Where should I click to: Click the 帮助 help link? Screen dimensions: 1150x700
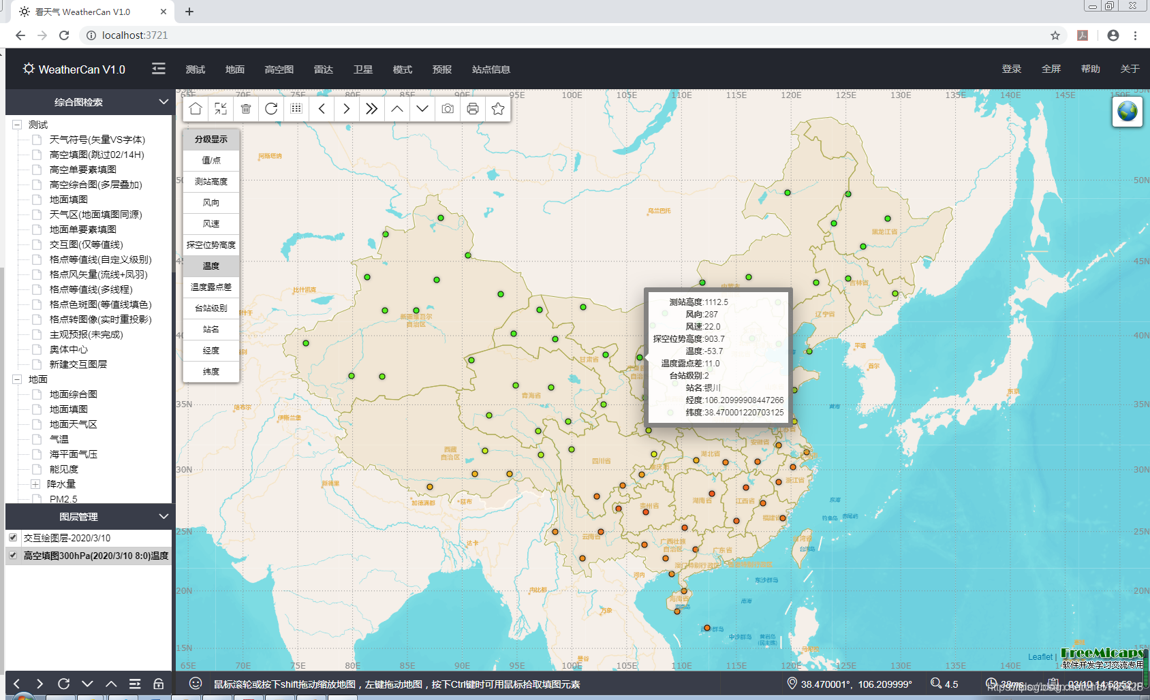point(1091,69)
